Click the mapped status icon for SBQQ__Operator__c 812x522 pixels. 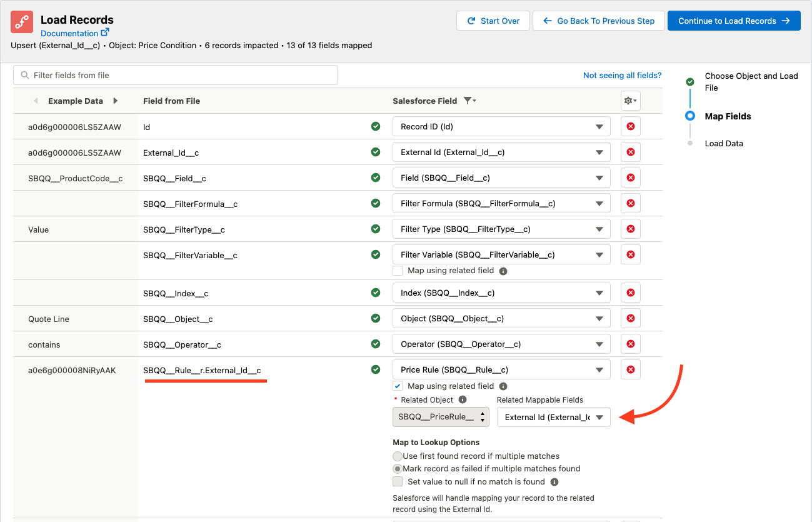[x=376, y=344]
